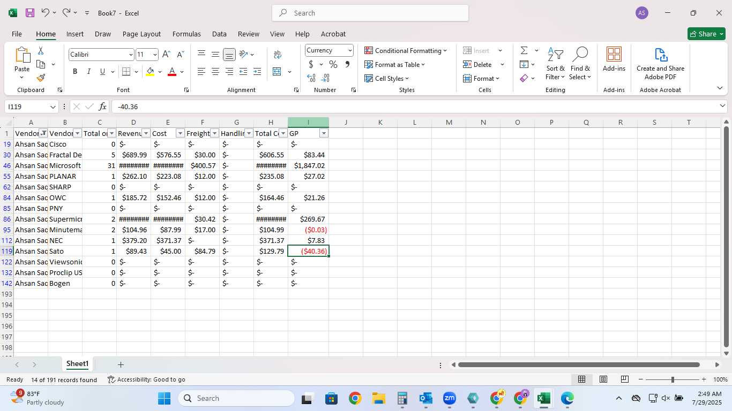This screenshot has width=732, height=411.
Task: Click the Fill Color yellow swatch
Action: click(x=150, y=71)
